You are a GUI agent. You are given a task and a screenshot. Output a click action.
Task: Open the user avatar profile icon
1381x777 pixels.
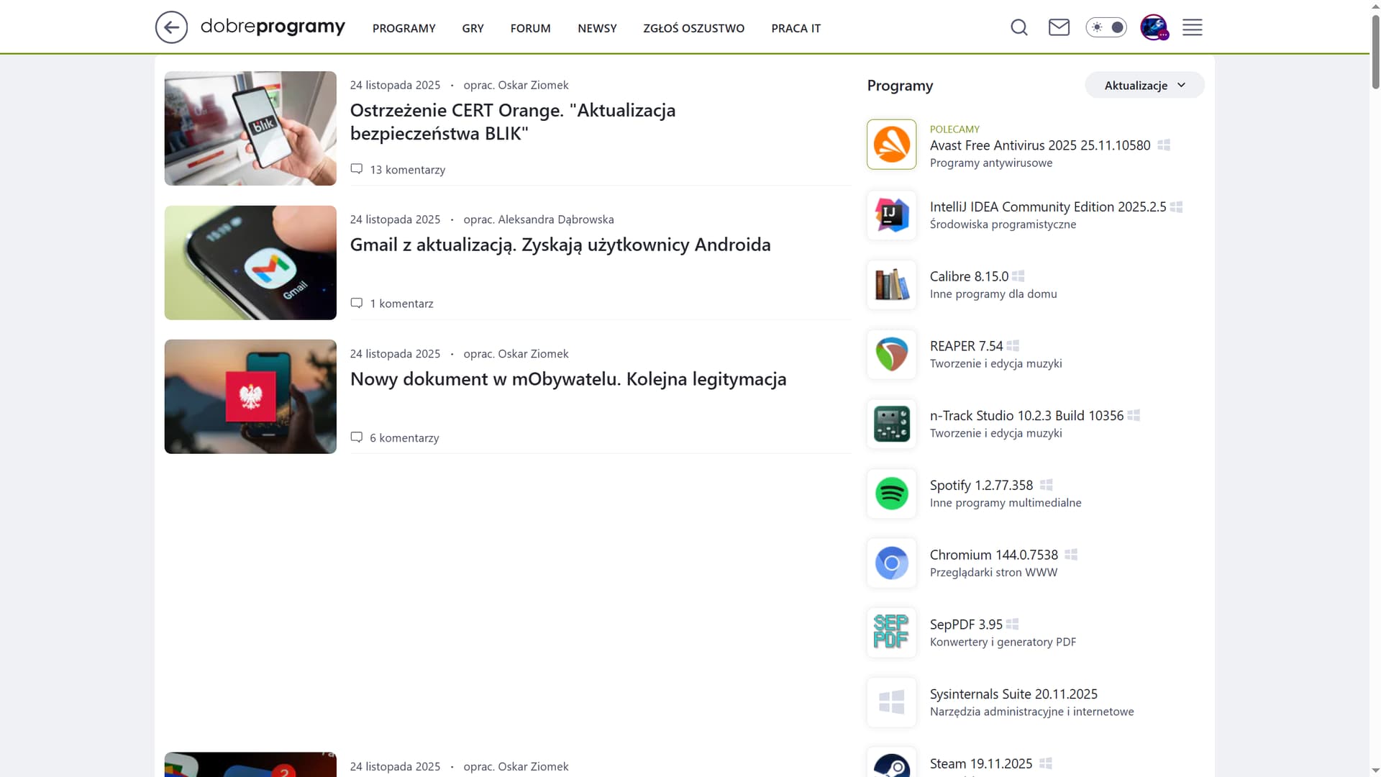(1154, 27)
